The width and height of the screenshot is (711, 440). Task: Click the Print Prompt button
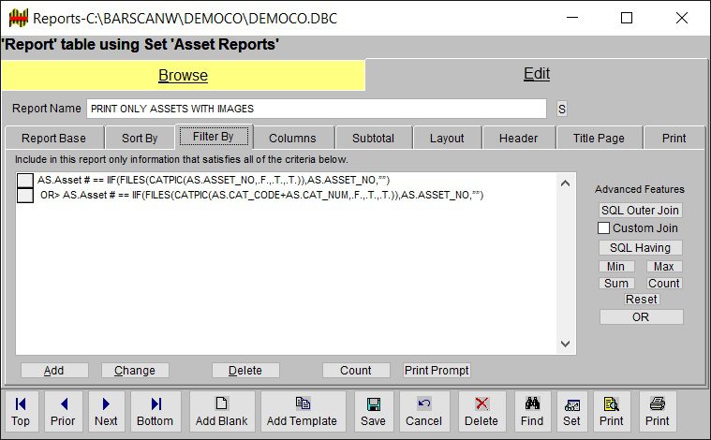pyautogui.click(x=437, y=370)
